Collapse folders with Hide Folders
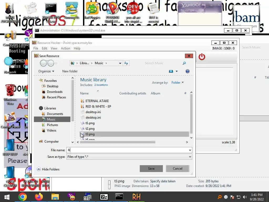 48,169
